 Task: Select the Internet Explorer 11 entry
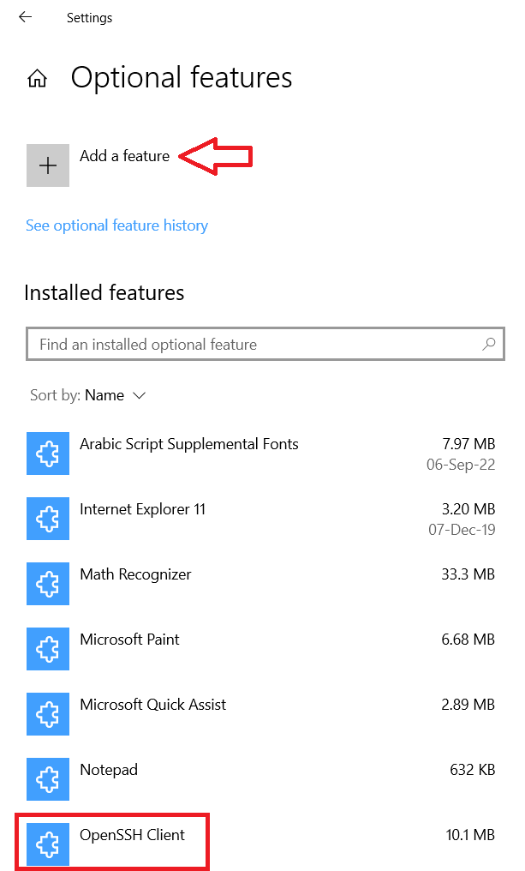pyautogui.click(x=143, y=509)
